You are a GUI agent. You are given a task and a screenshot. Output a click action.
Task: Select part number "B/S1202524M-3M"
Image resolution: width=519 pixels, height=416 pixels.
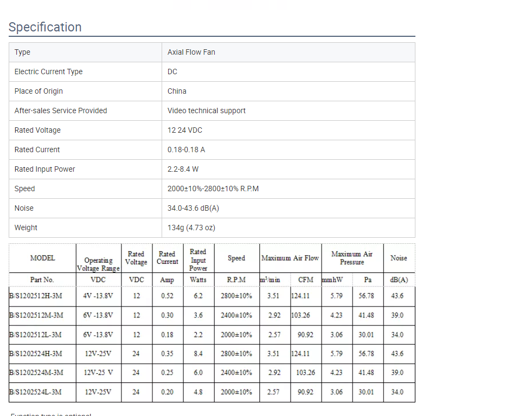pos(36,373)
